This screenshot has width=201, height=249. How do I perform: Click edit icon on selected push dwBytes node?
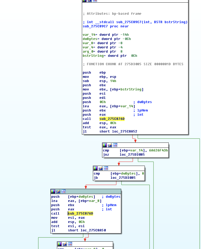[x=58, y=191]
